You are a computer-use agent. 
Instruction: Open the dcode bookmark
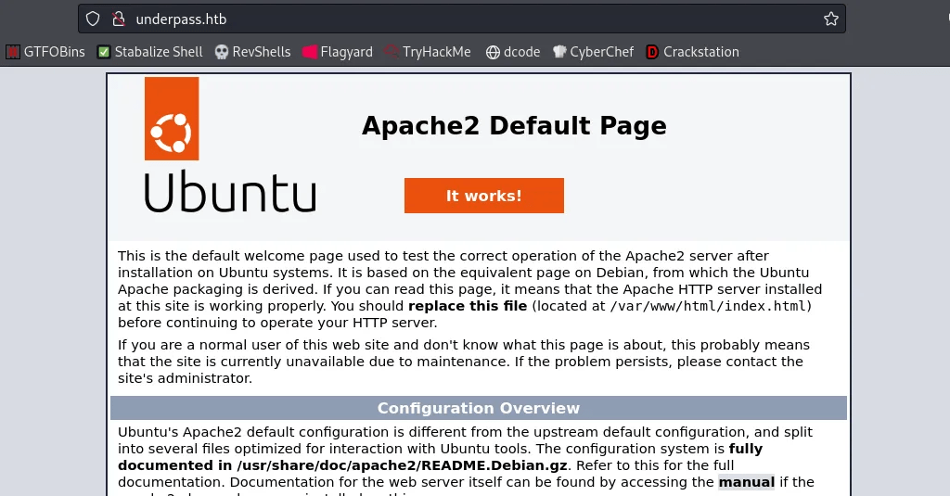513,52
